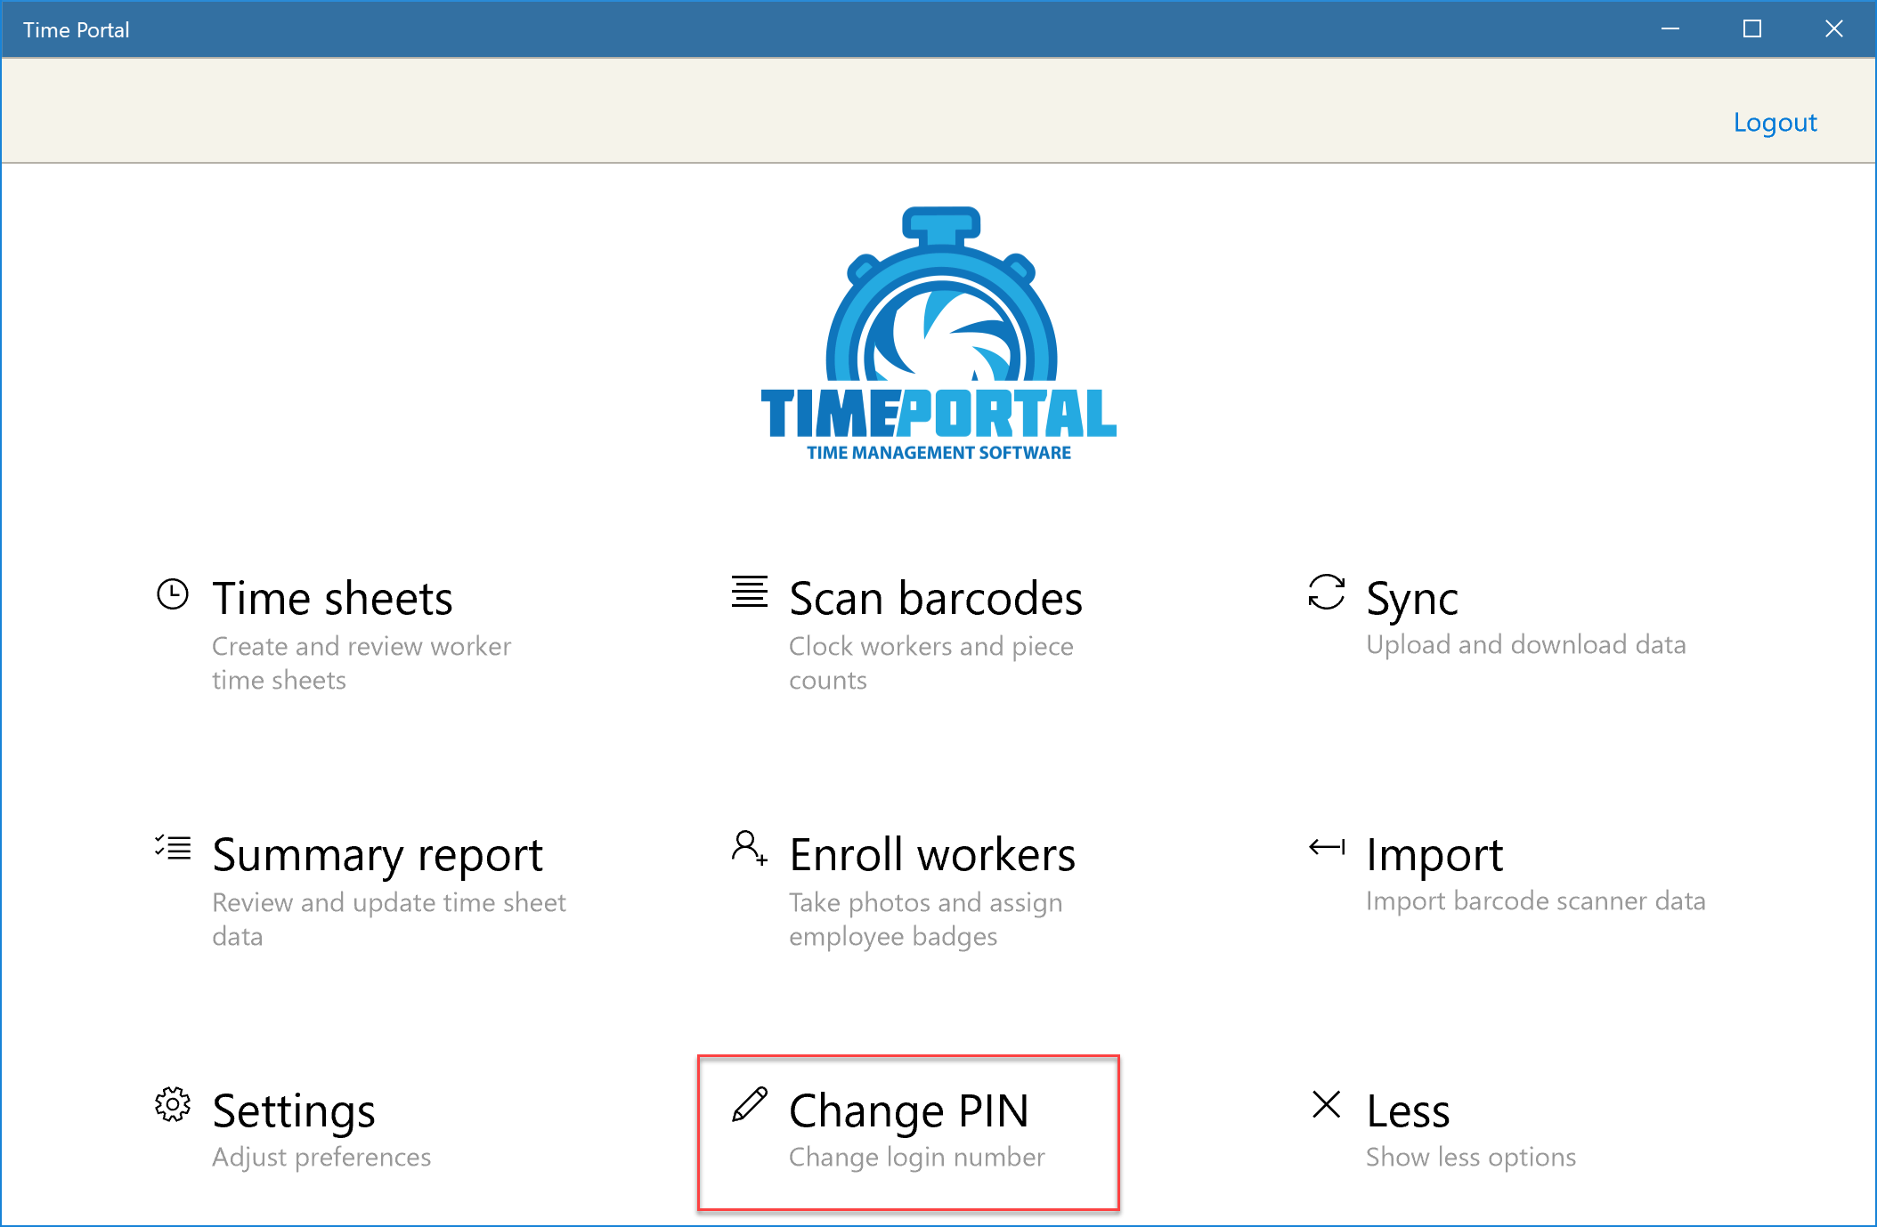
Task: Click 'Adjust preferences' description
Action: pos(321,1158)
